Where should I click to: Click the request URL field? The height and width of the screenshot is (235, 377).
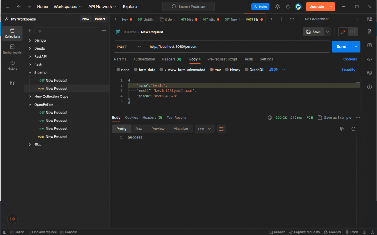click(x=237, y=47)
